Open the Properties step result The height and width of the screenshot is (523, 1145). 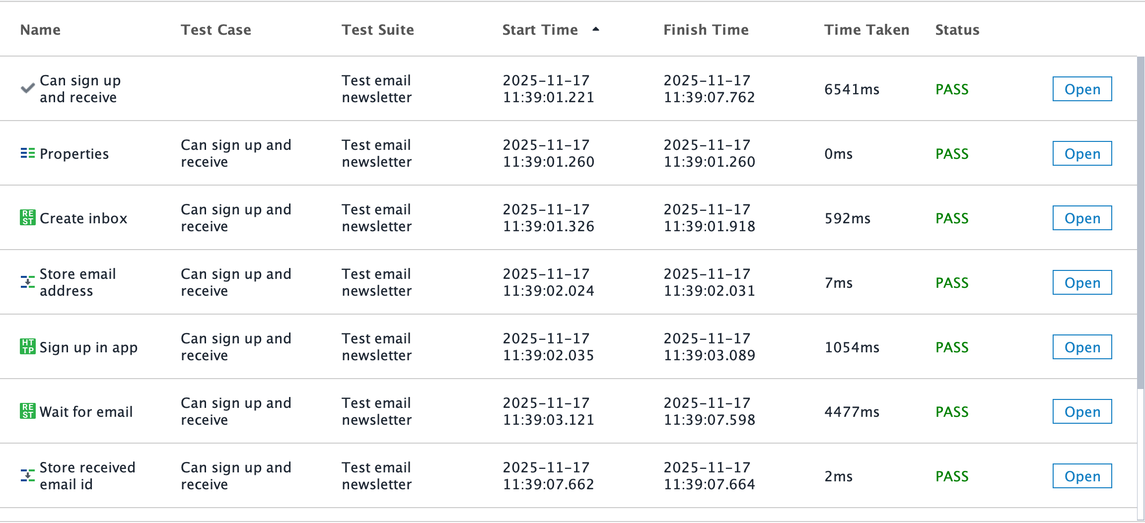(1082, 153)
